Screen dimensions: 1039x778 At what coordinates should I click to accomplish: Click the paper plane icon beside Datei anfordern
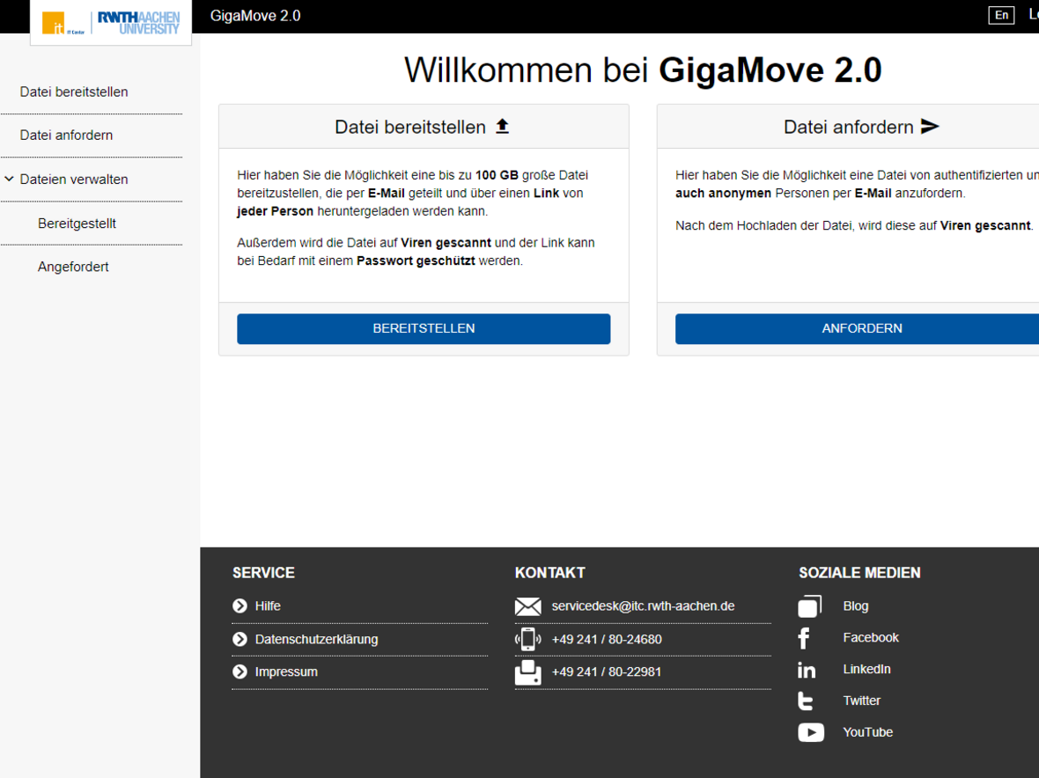click(x=930, y=127)
